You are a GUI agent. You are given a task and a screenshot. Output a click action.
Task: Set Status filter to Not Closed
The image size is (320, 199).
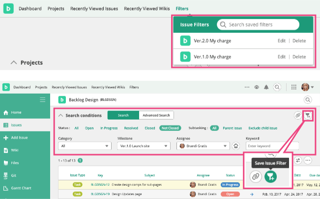(x=170, y=128)
